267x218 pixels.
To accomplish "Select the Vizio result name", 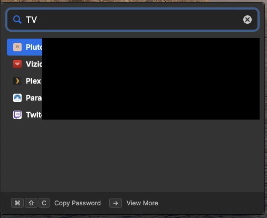I will (x=34, y=64).
